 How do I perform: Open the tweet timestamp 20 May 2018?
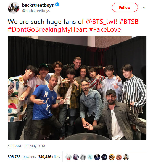[x=27, y=146]
